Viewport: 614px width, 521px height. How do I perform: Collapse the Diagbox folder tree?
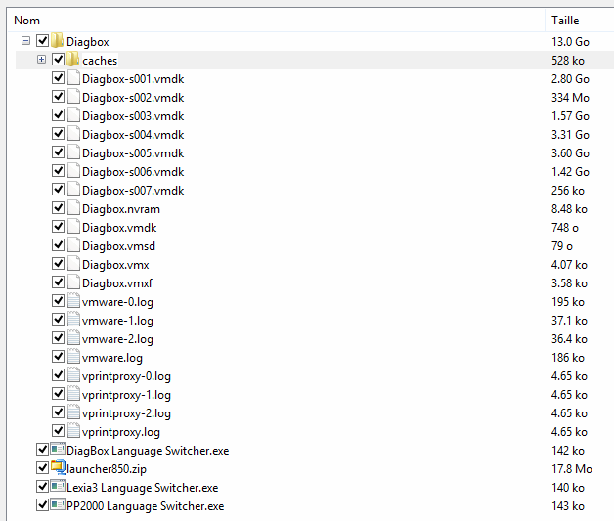[25, 41]
